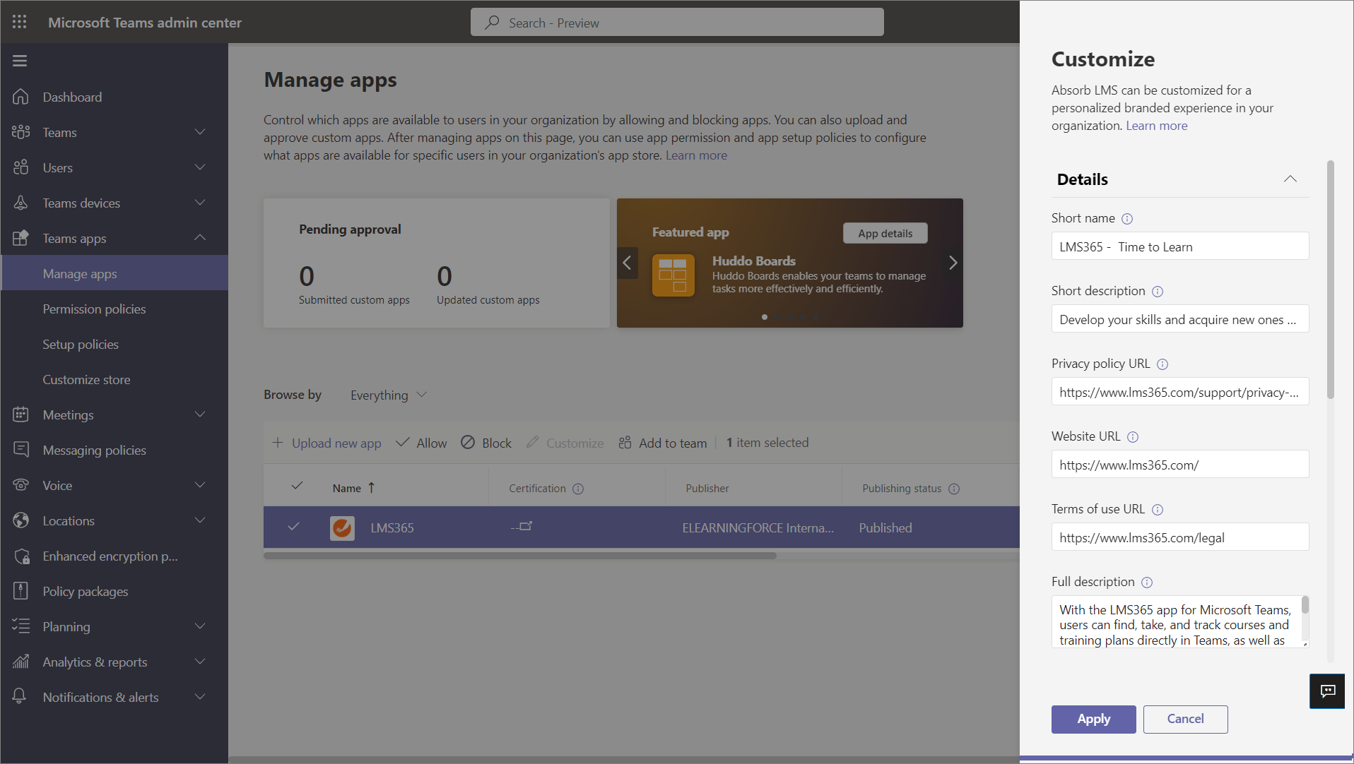Expand the Locations section chevron
The width and height of the screenshot is (1354, 764).
tap(200, 520)
